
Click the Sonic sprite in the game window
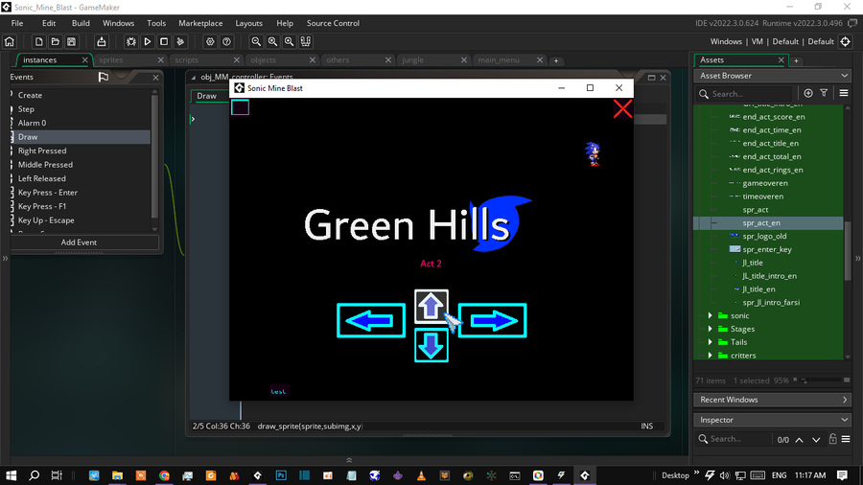point(593,153)
